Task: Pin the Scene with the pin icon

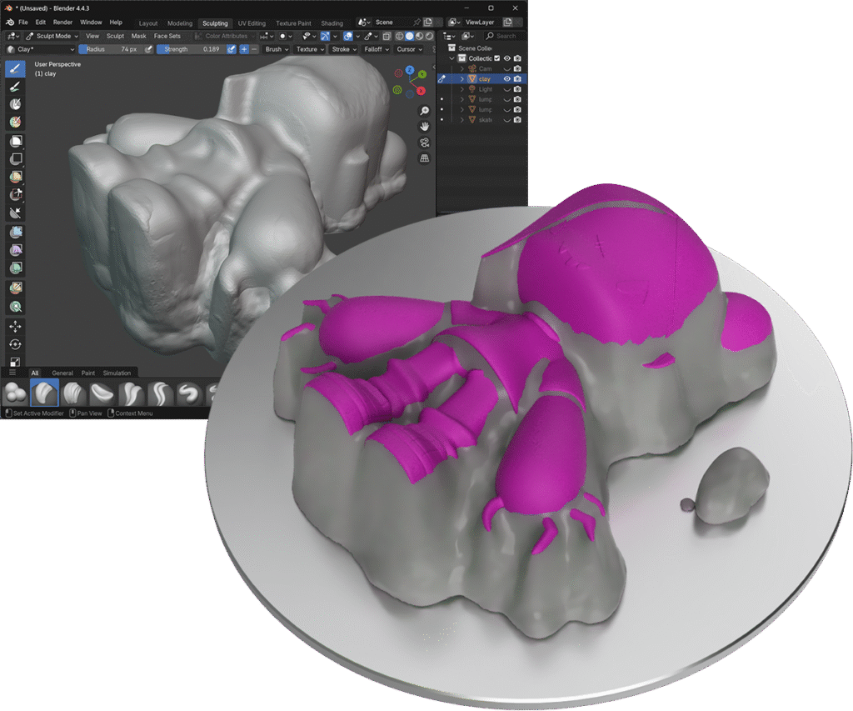Action: pos(417,23)
